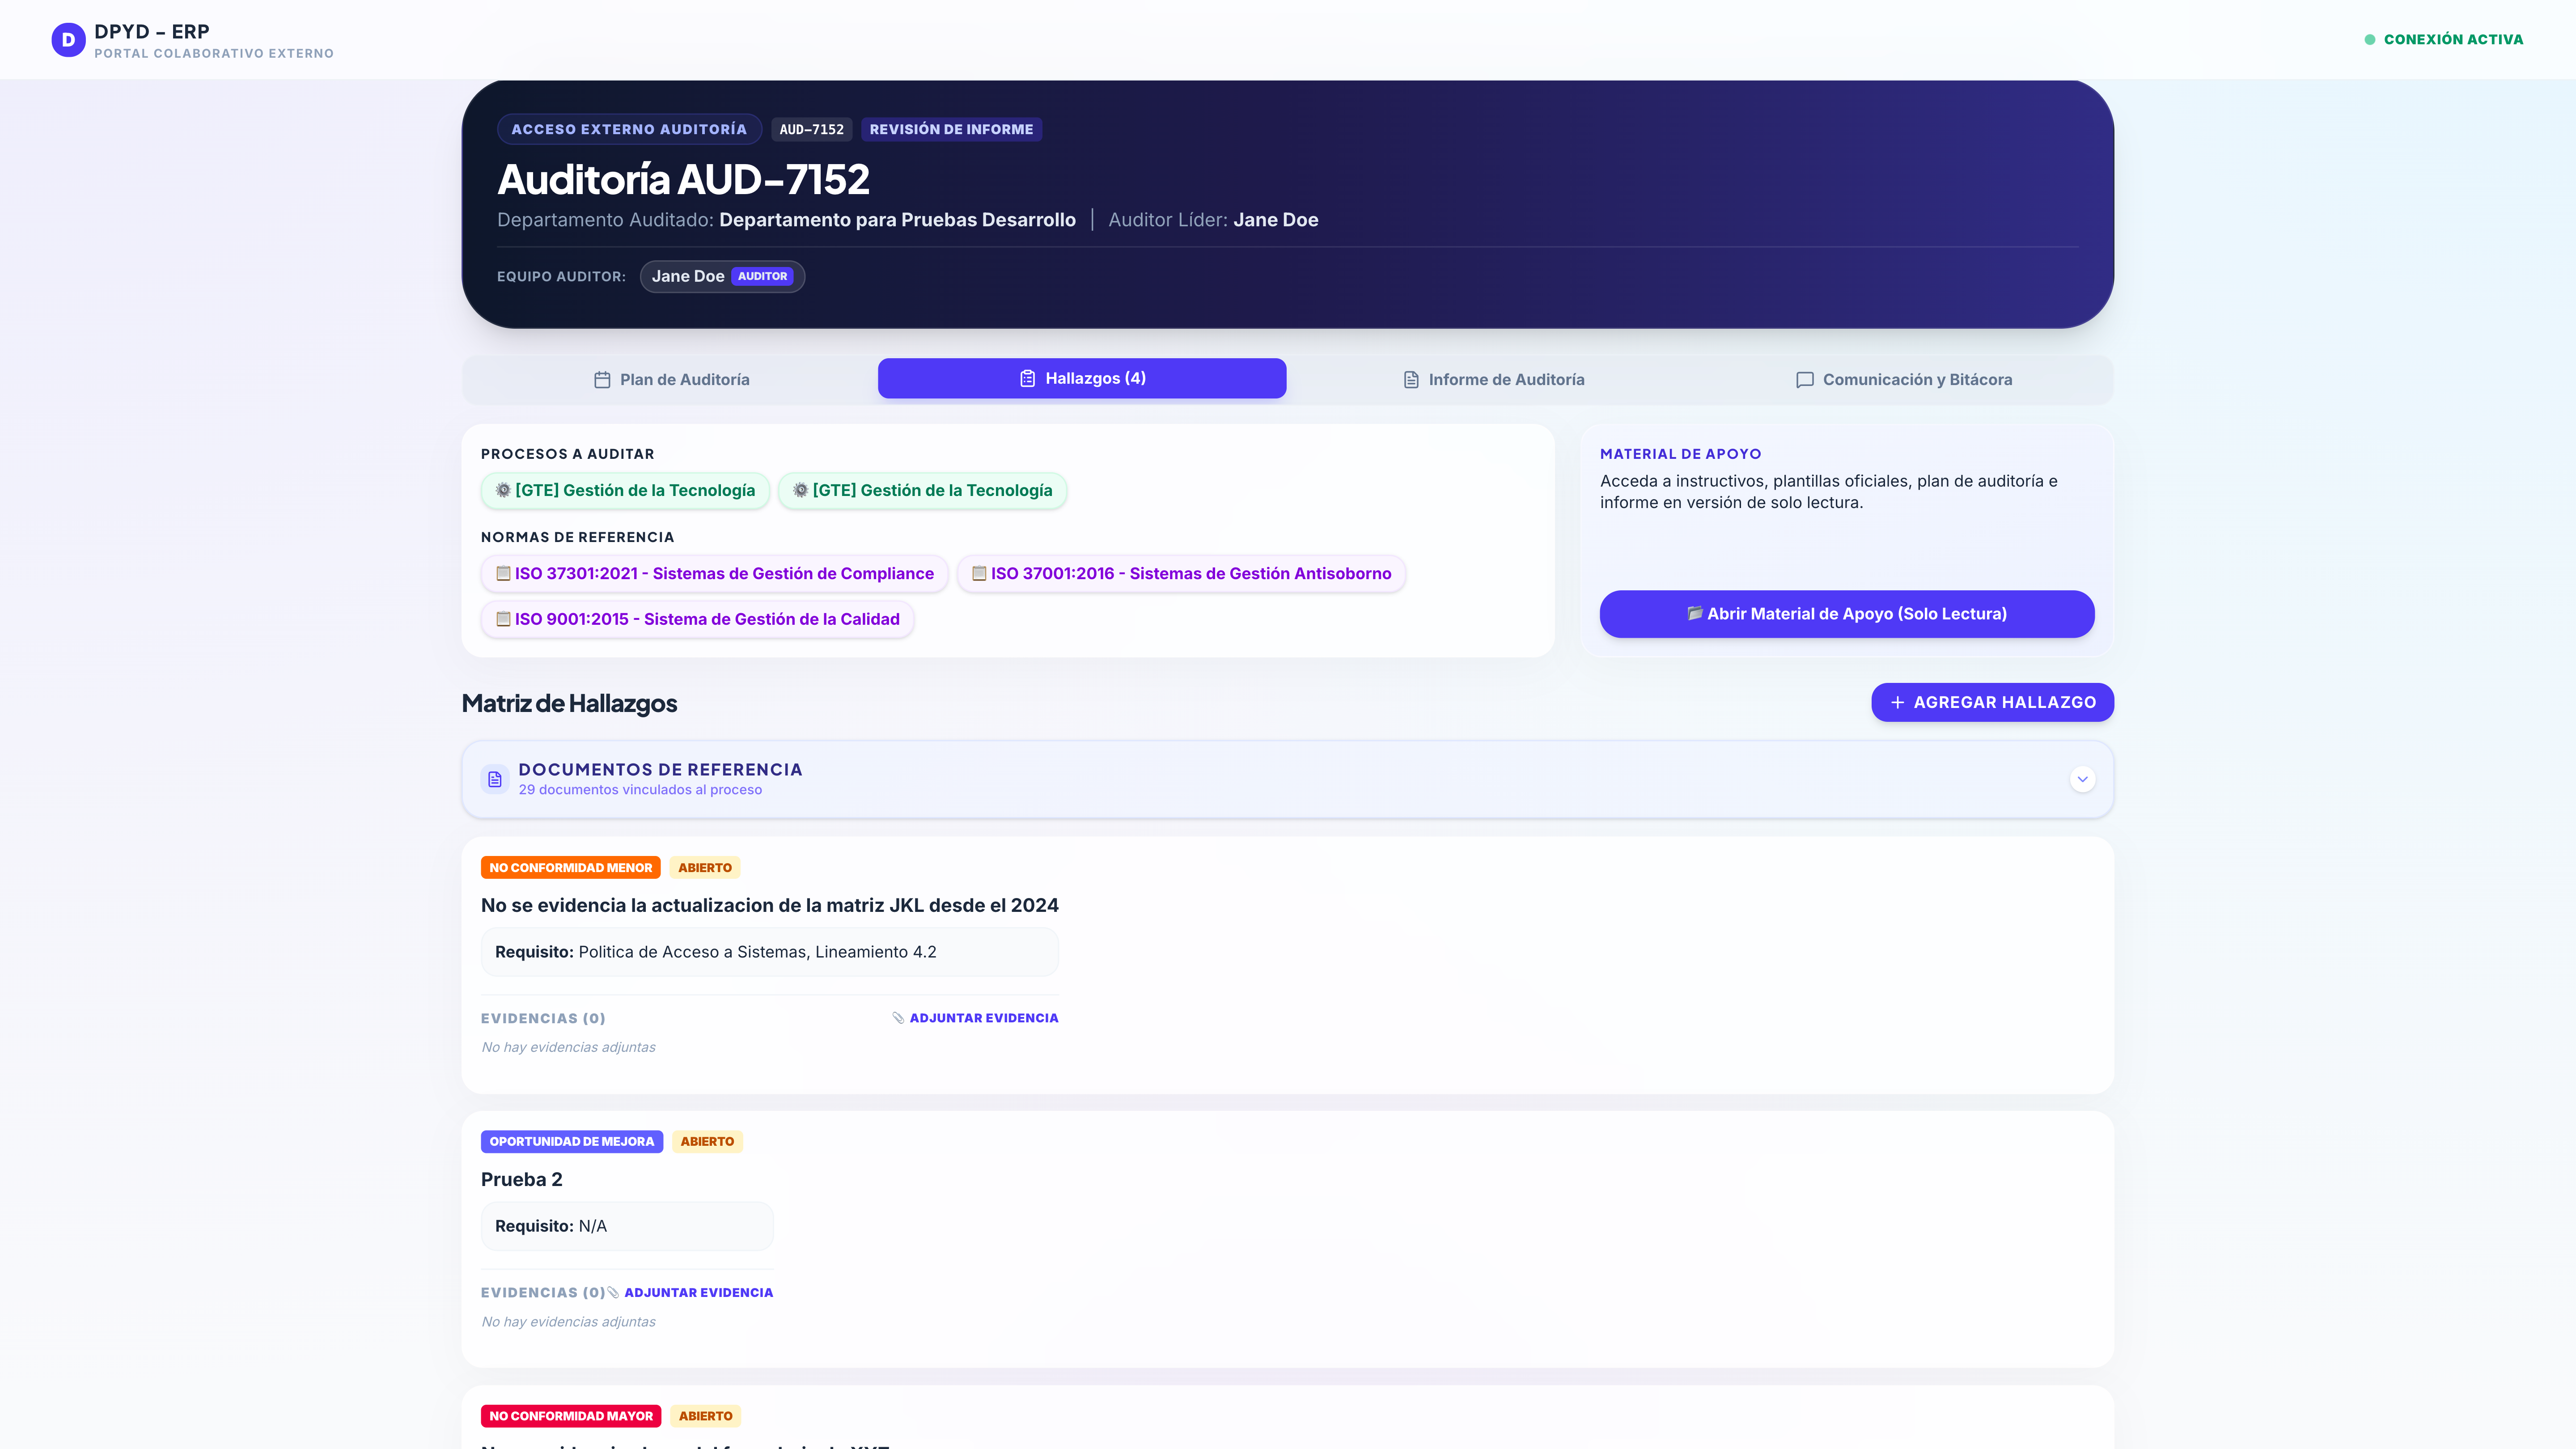
Task: Click 'EVIDENCIAS (0)' label under Prueba 2
Action: coord(543,1292)
